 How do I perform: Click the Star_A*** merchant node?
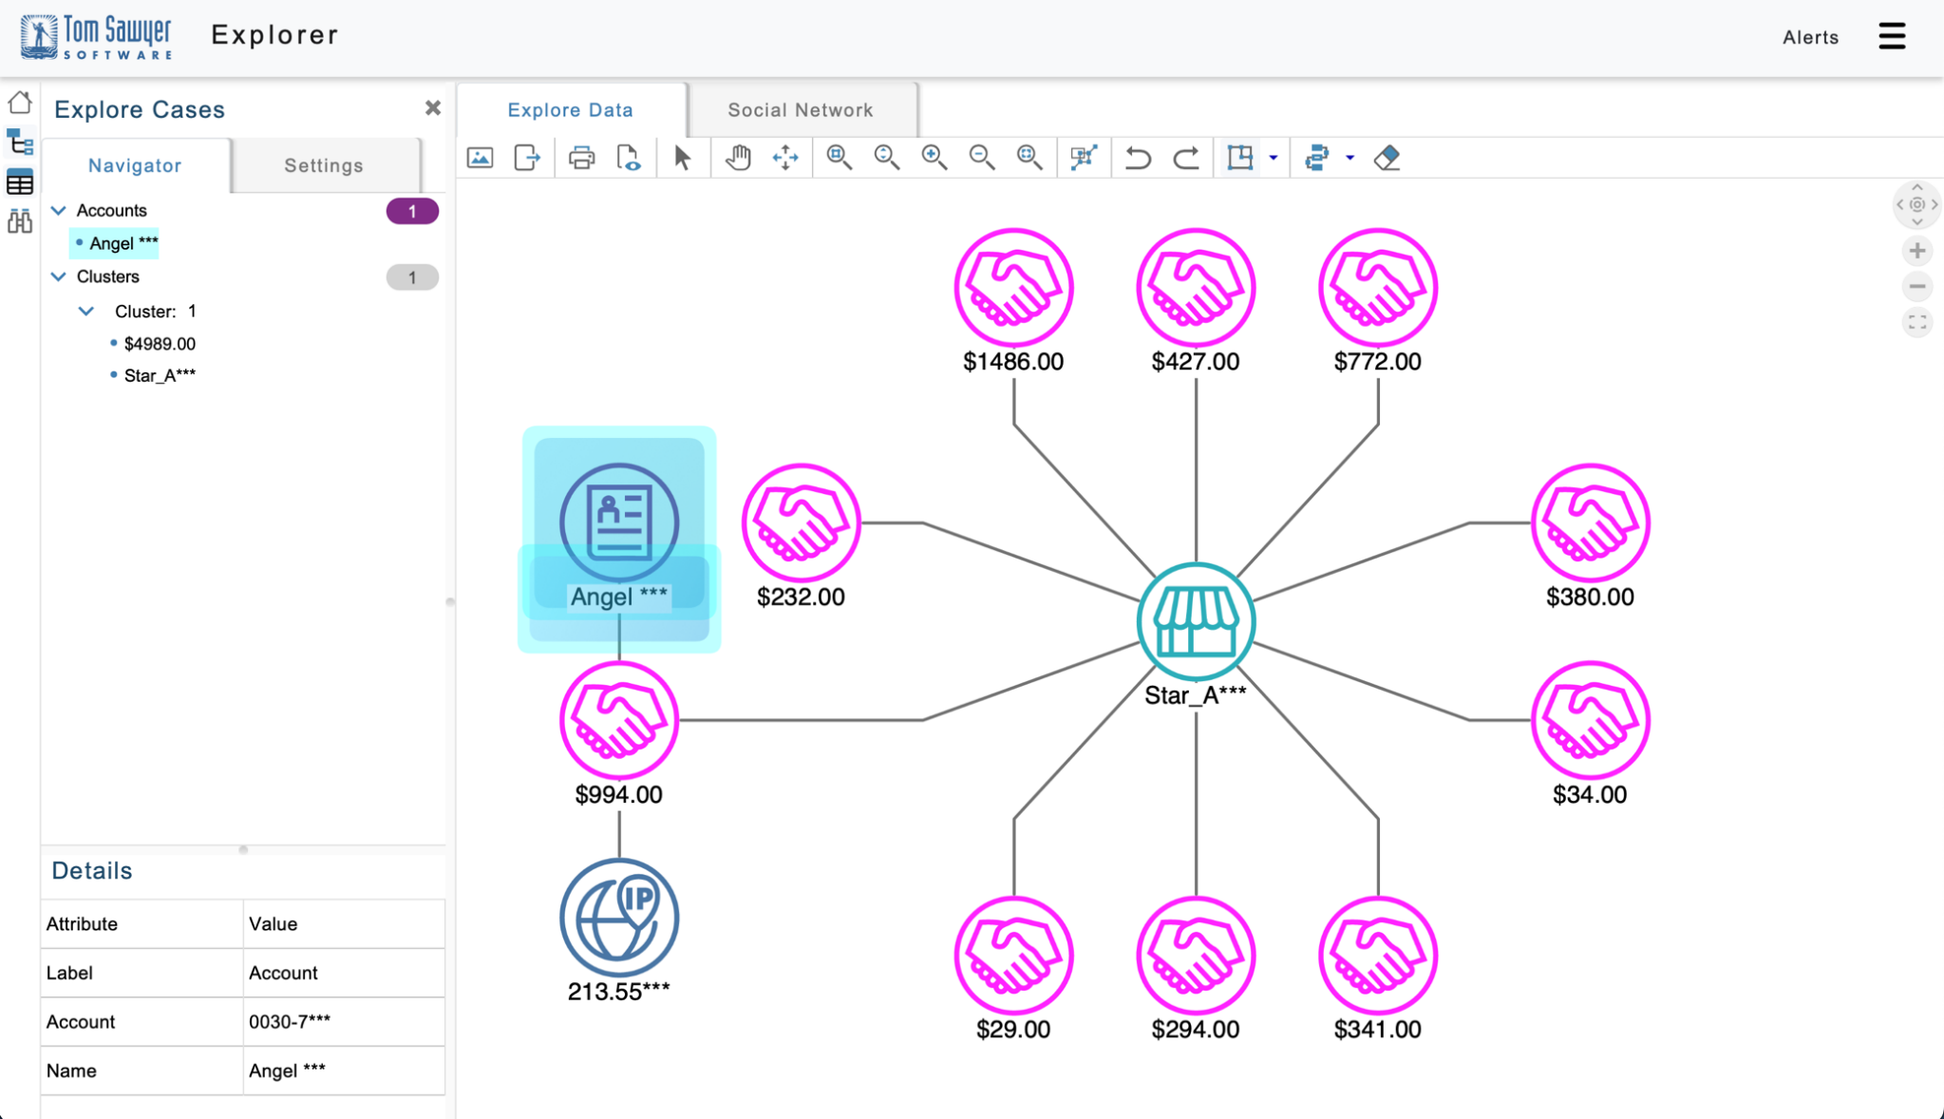pos(1195,623)
